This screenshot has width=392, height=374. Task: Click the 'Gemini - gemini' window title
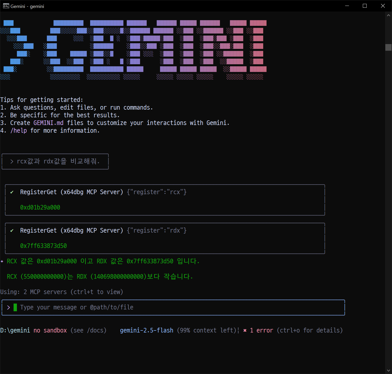pos(27,6)
